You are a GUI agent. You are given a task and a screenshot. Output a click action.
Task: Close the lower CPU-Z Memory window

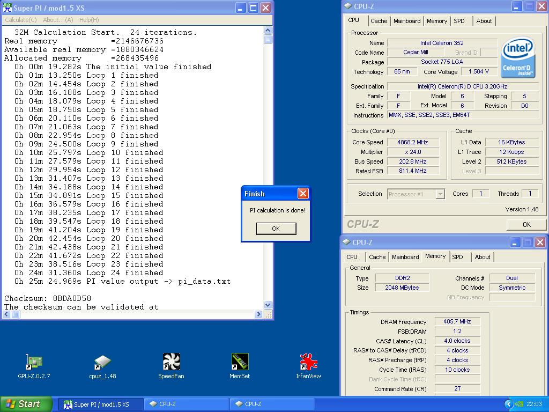point(540,242)
